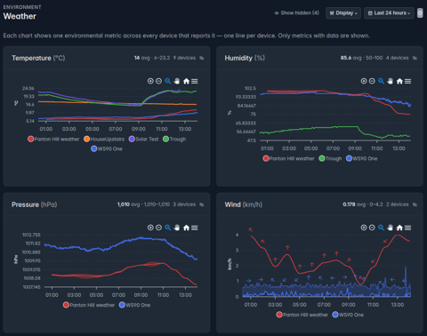Hide the Wind chart with eye-slash icon
Screen dimensions: 427x336
(415, 204)
